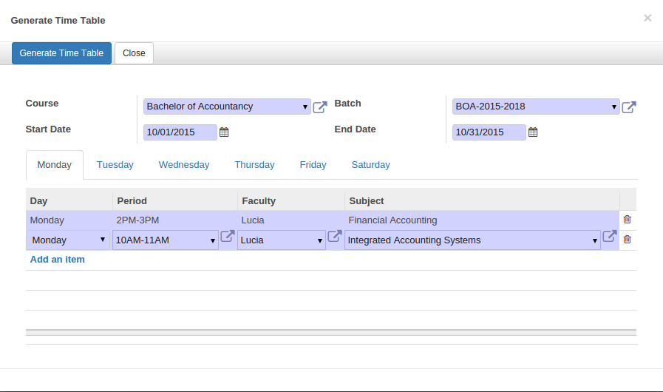Expand the Day dropdown in the editable row
The height and width of the screenshot is (392, 663).
(x=68, y=240)
